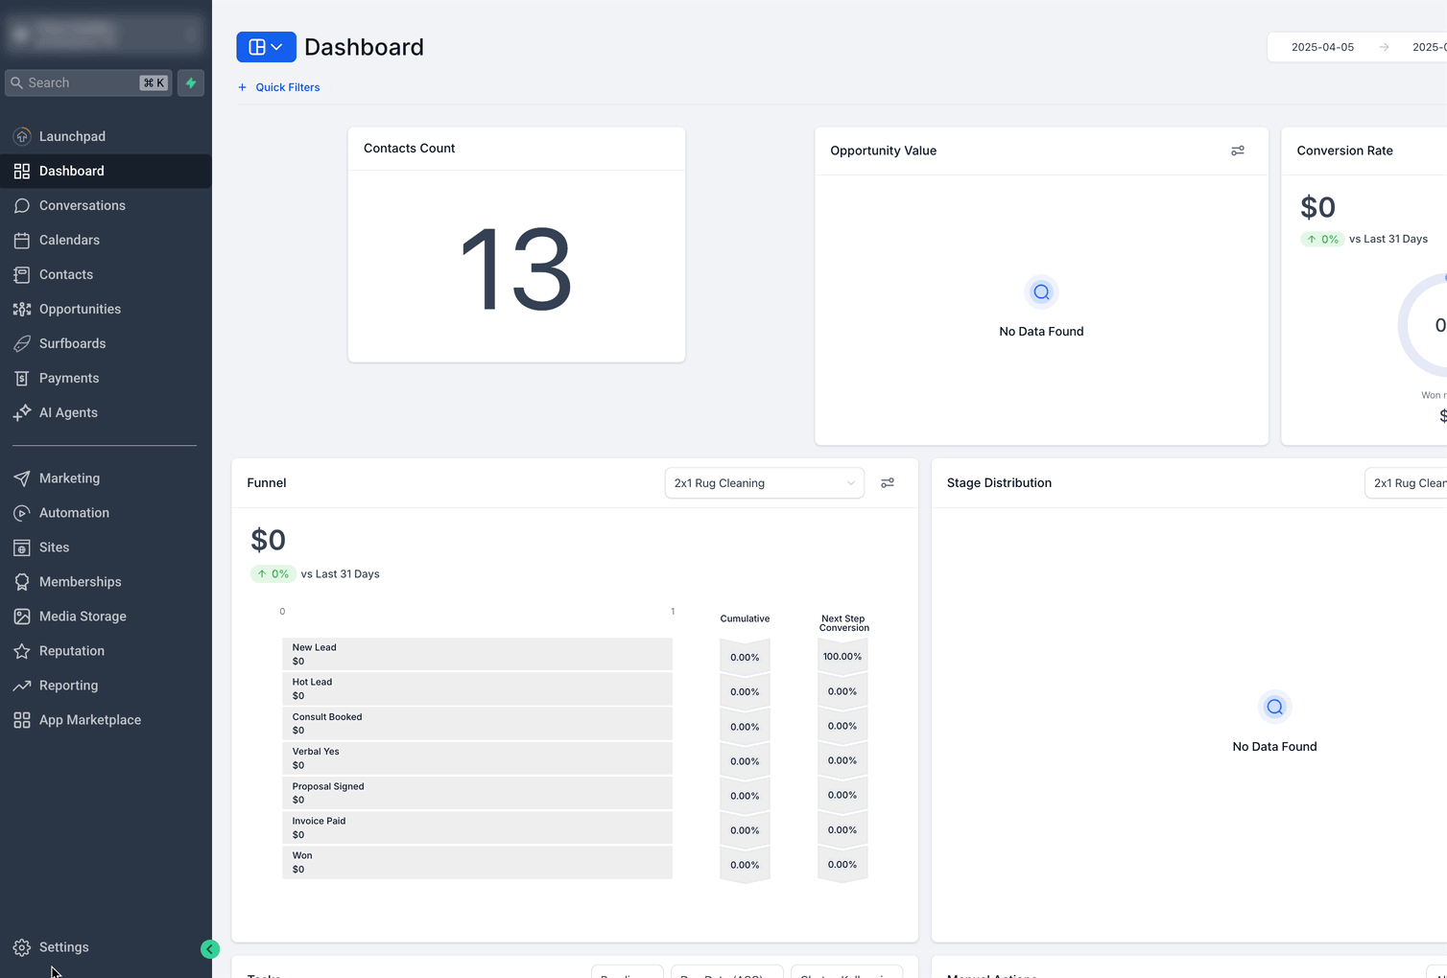The height and width of the screenshot is (978, 1447).
Task: Open Settings at the sidebar bottom
Action: tap(62, 946)
